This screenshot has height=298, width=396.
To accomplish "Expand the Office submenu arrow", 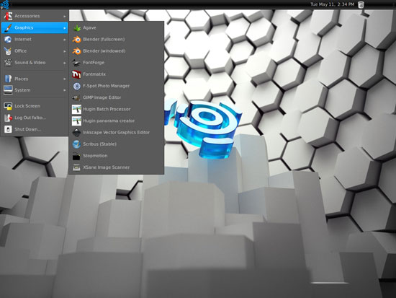I will [x=65, y=51].
